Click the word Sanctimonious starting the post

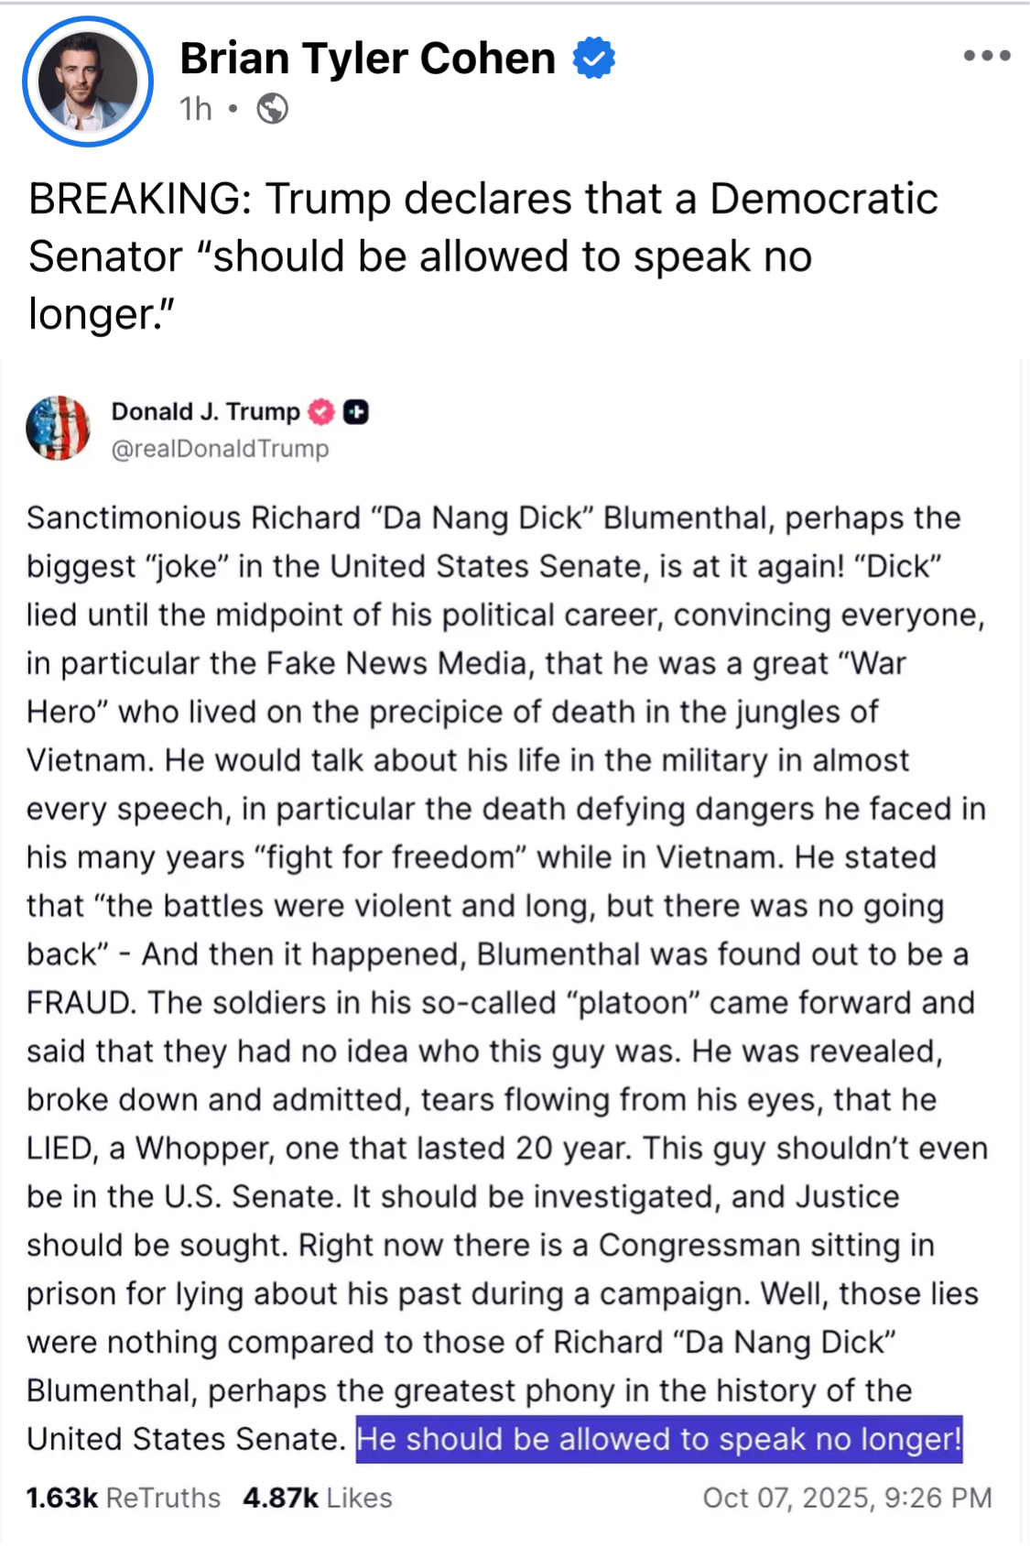(134, 517)
